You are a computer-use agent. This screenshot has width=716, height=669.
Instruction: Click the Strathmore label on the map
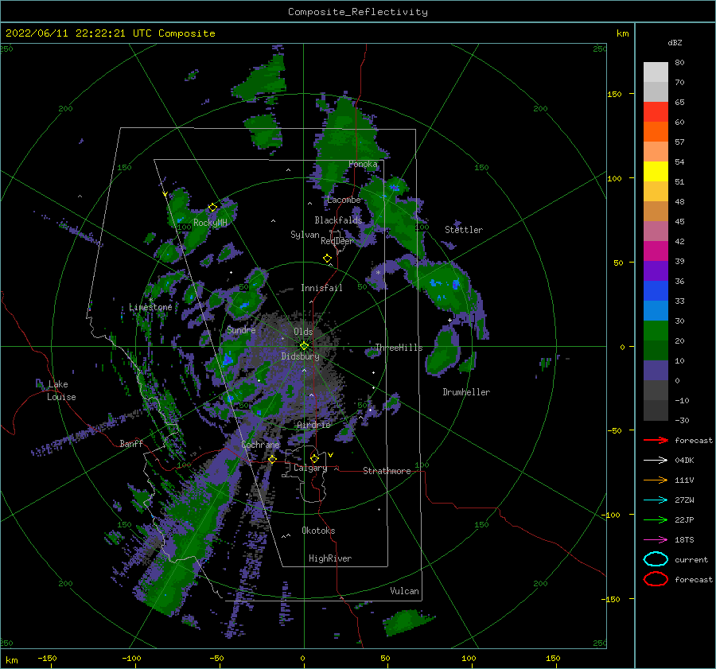tap(387, 471)
